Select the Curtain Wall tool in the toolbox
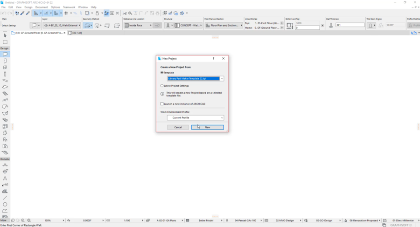The height and width of the screenshot is (227, 420). (5, 126)
